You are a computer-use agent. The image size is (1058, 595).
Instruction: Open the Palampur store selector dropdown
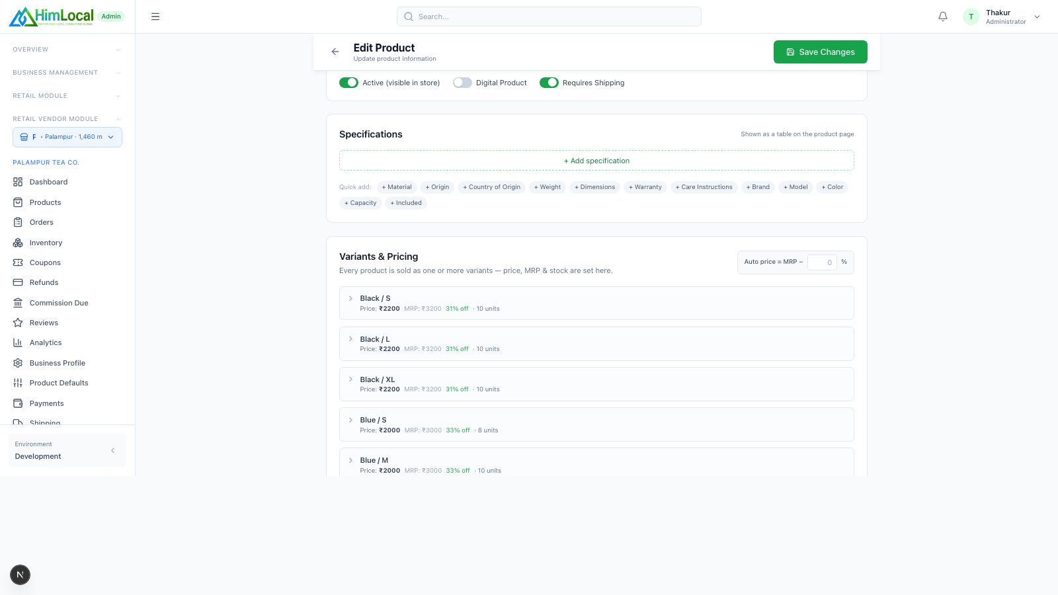coord(67,137)
